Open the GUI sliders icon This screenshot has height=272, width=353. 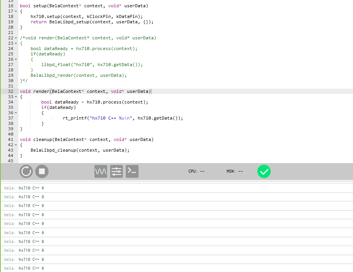point(116,172)
